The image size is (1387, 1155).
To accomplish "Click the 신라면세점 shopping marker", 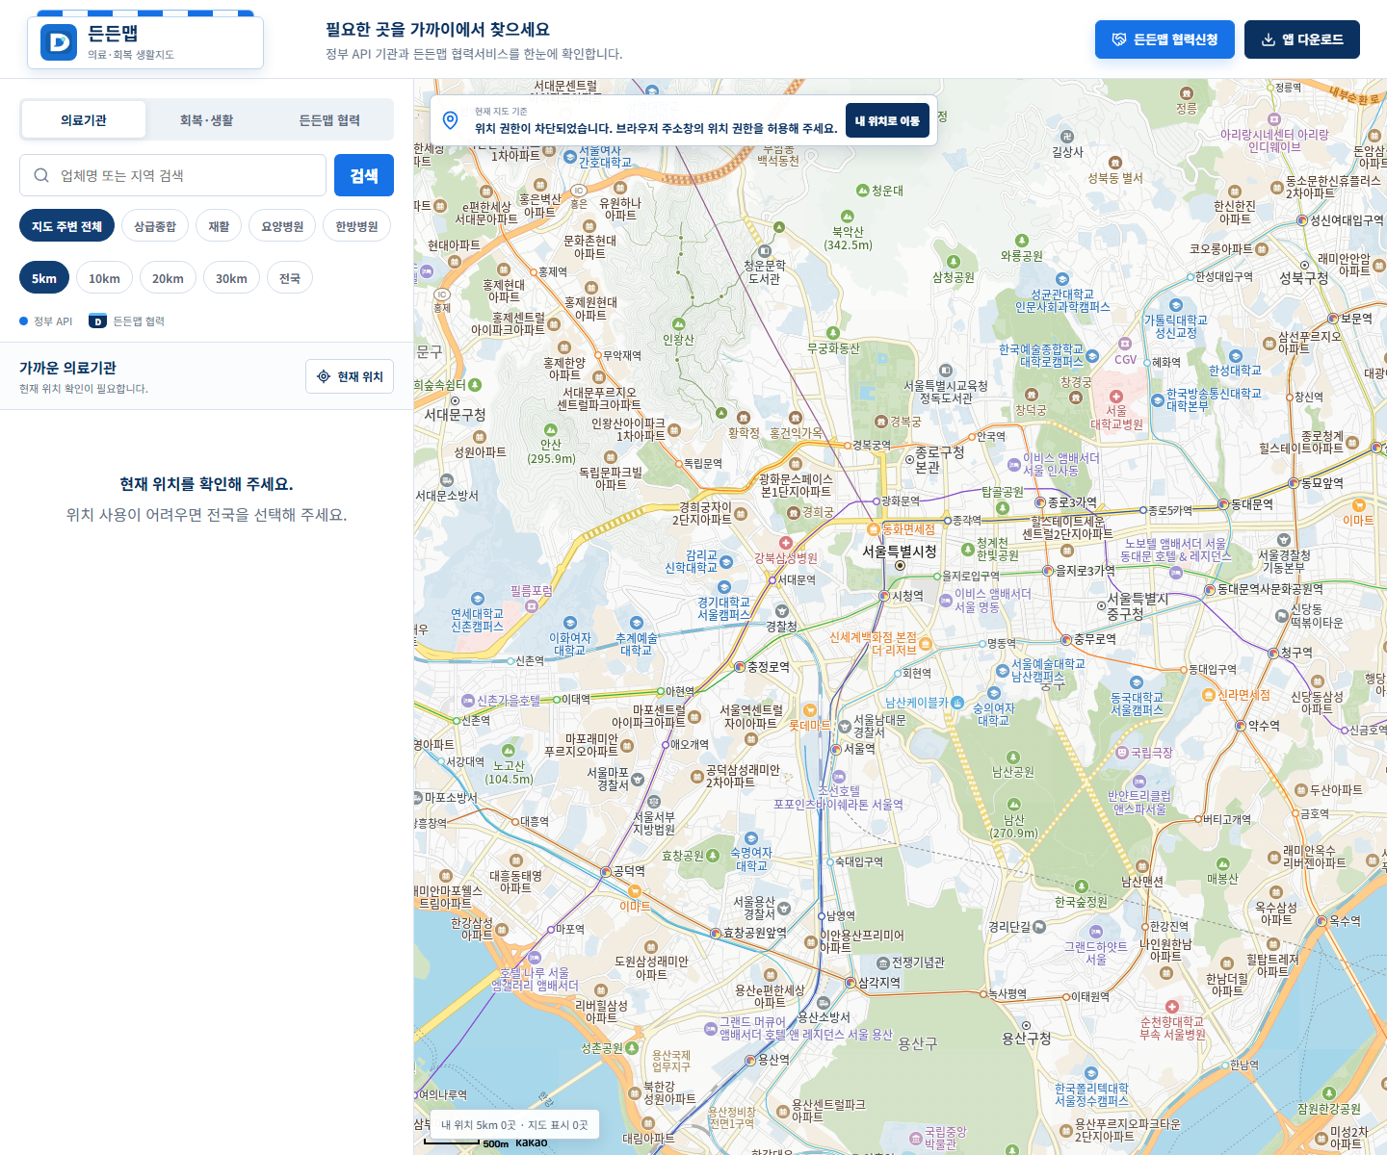I will [1209, 695].
